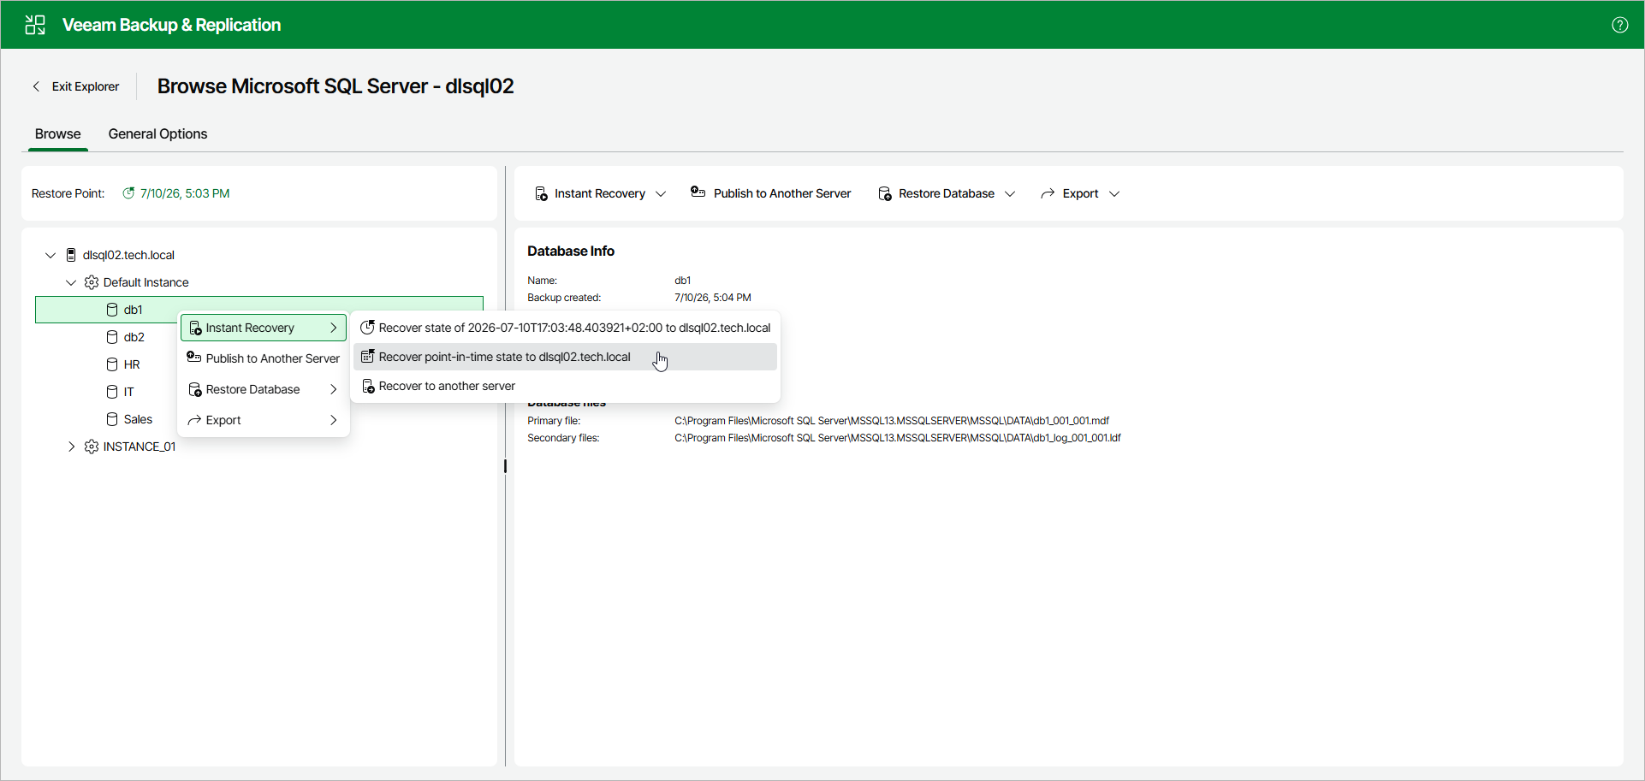Open toolbar Export dropdown arrow
Screen dimensions: 1645x781
click(1114, 194)
